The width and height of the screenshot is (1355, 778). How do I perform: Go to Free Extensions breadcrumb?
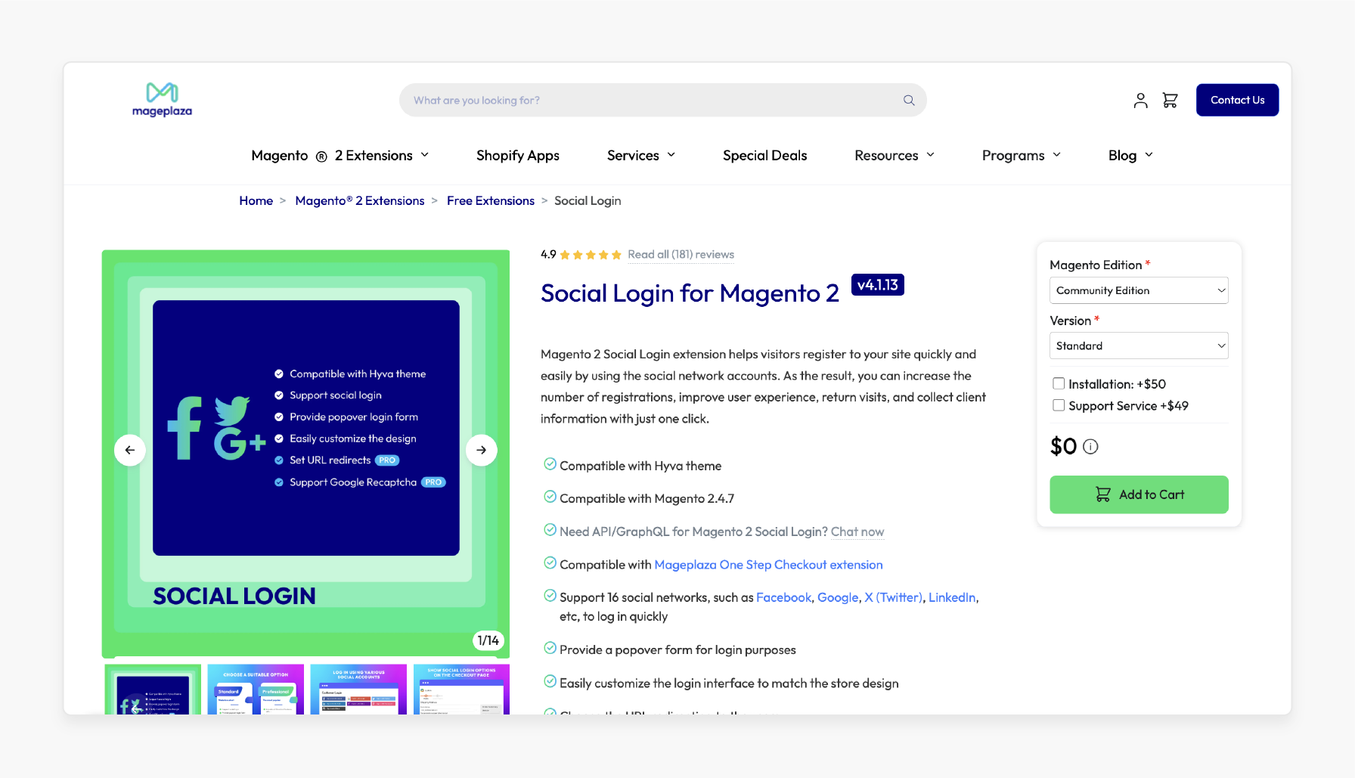[491, 200]
